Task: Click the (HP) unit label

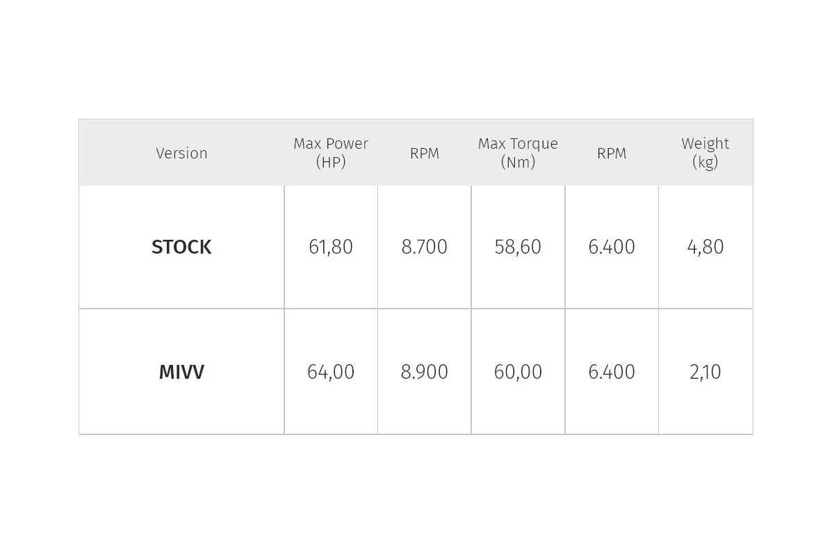Action: pyautogui.click(x=331, y=162)
